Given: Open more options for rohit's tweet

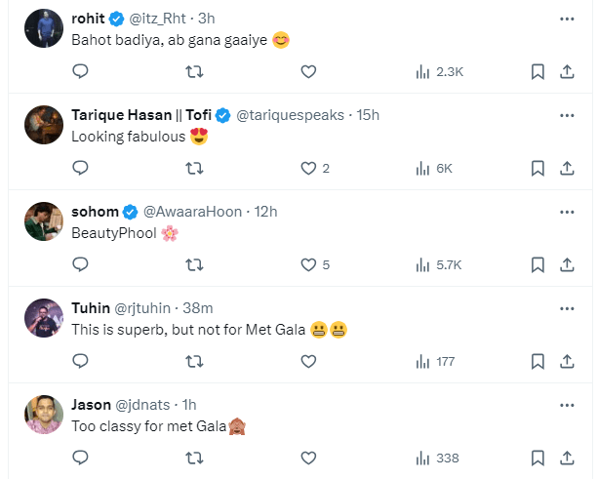Looking at the screenshot, I should [x=567, y=19].
